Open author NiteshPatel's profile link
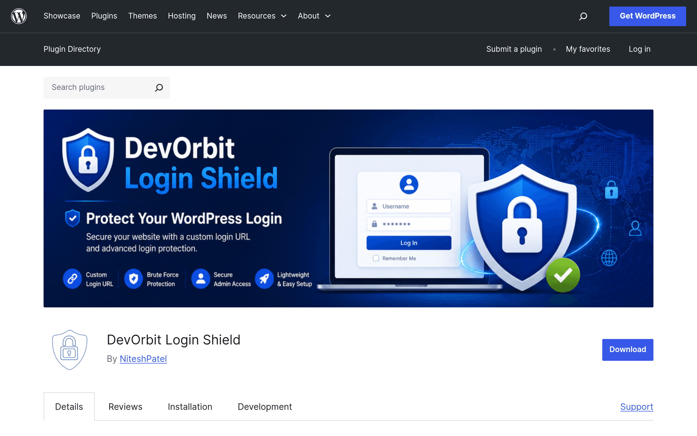The width and height of the screenshot is (697, 436). coord(143,359)
